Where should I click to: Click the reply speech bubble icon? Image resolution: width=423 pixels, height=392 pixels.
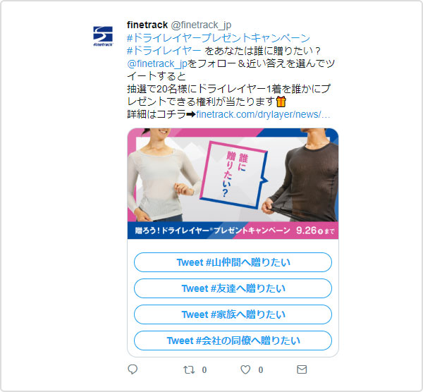[x=133, y=369]
